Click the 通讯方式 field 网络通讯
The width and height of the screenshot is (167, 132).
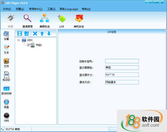click(x=122, y=82)
